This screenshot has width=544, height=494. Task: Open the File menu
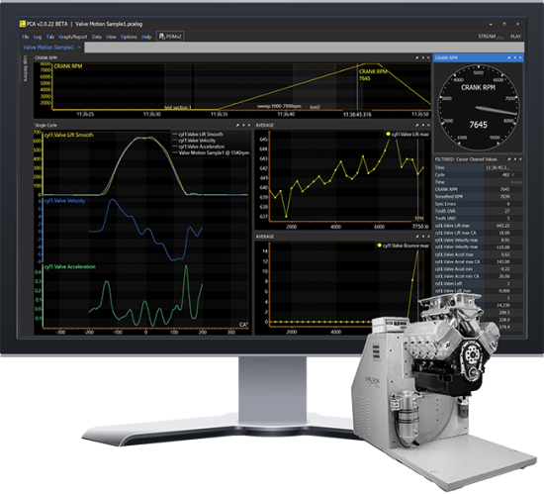point(26,37)
